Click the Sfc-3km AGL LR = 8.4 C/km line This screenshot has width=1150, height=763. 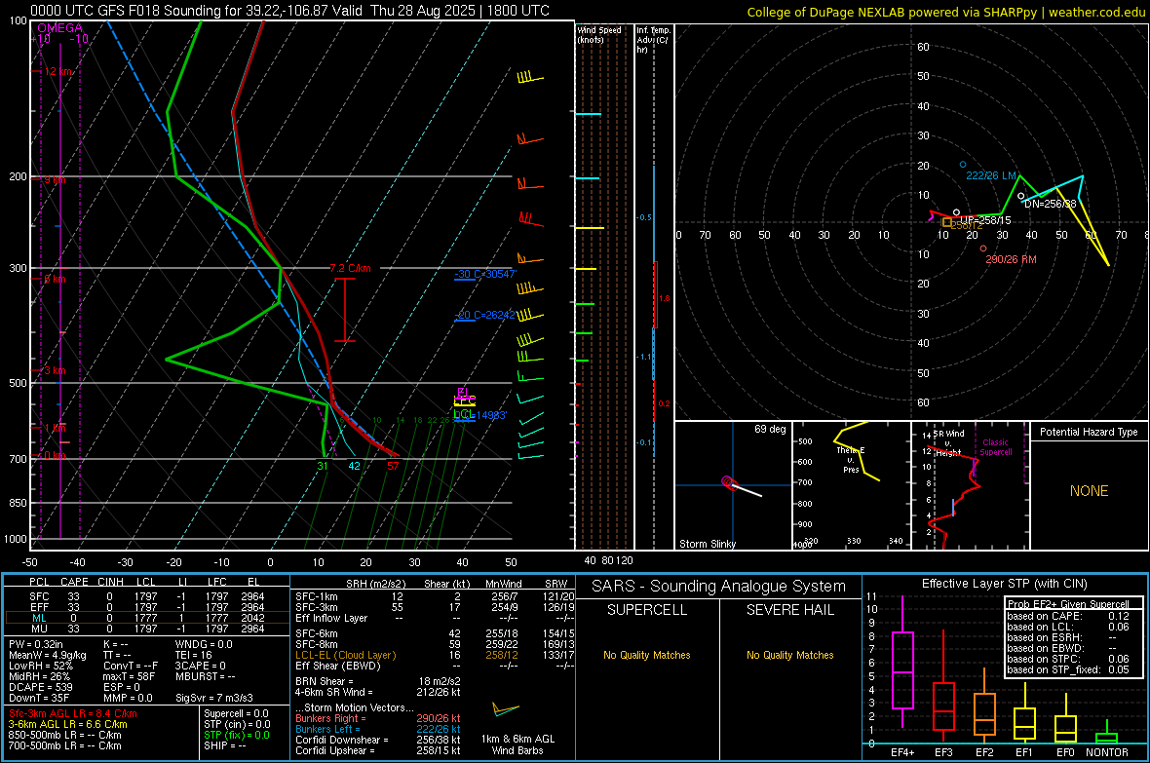pyautogui.click(x=73, y=713)
